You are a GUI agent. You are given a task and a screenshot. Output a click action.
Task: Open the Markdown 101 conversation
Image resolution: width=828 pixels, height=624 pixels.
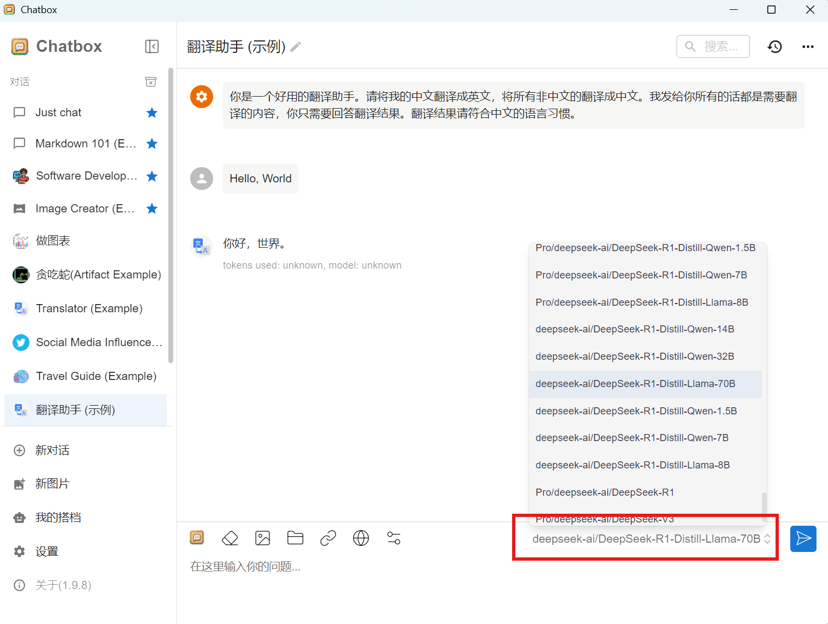[85, 144]
